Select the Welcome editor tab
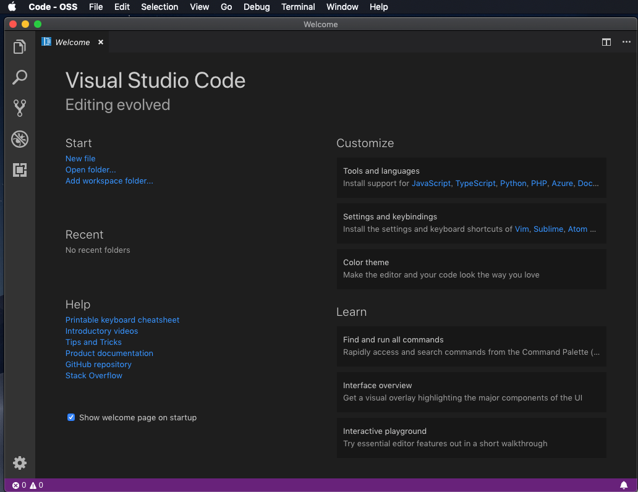Viewport: 638px width, 492px height. [x=72, y=42]
